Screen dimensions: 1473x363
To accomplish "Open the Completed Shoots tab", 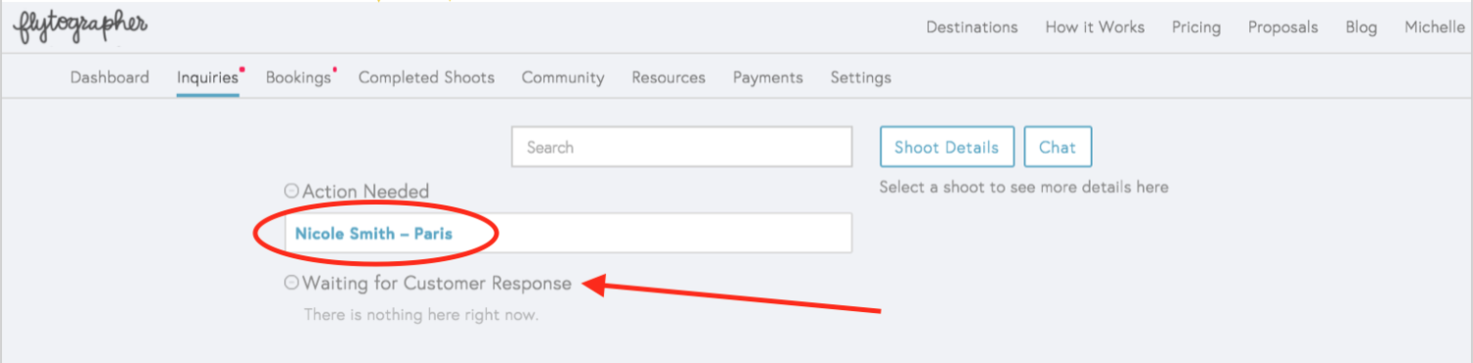I will tap(426, 78).
